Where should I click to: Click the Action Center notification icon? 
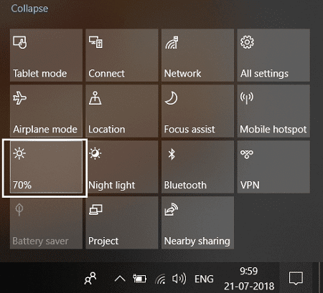pos(296,279)
